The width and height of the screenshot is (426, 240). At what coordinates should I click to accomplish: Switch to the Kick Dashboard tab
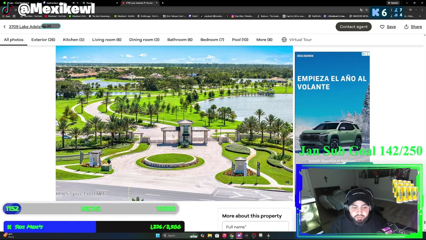pyautogui.click(x=19, y=3)
